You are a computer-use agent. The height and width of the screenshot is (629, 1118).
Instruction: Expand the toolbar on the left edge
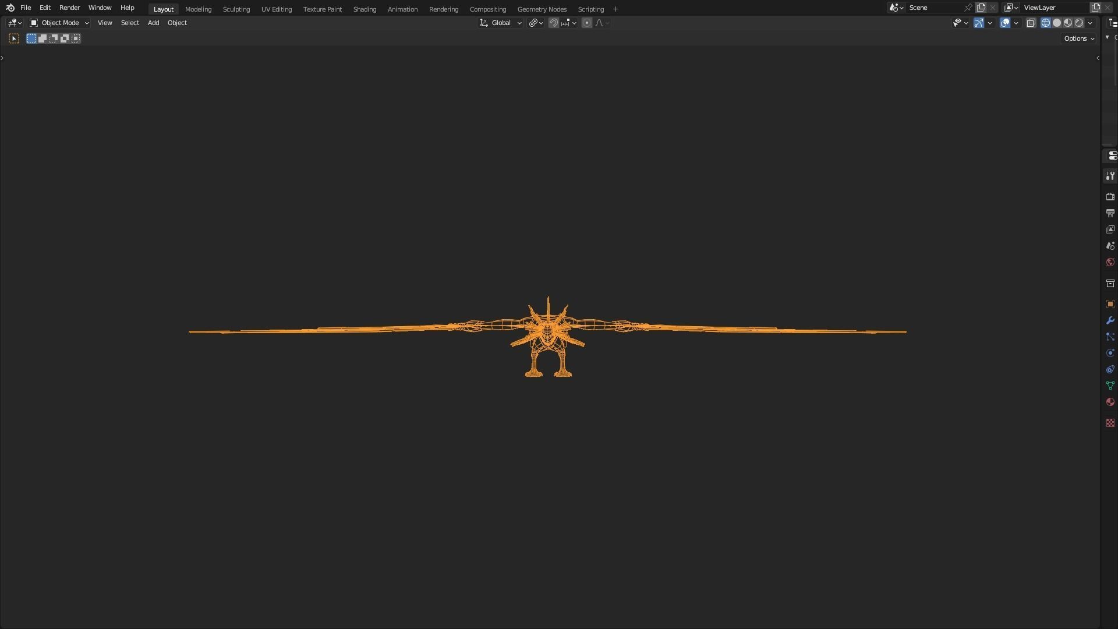pos(2,58)
